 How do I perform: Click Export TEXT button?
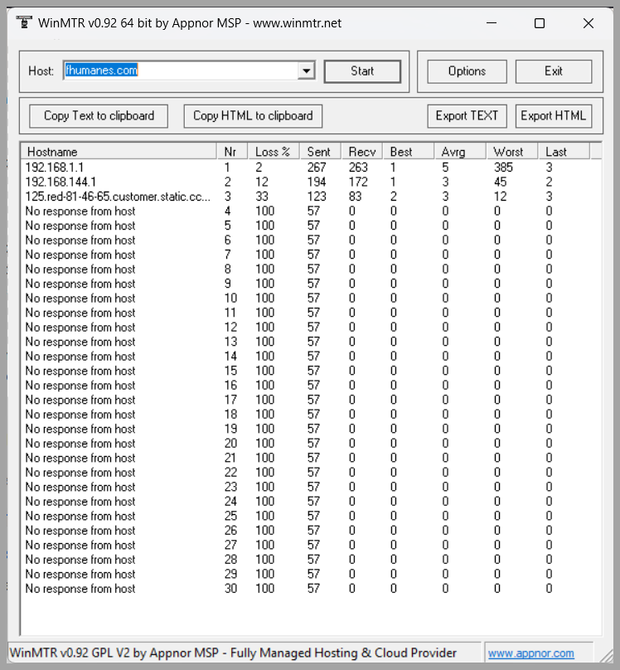tap(467, 116)
